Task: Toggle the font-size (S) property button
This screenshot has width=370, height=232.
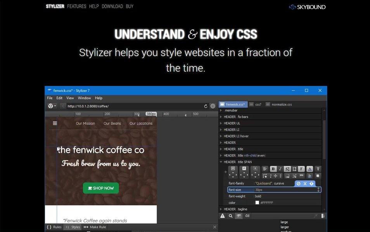Action: [287, 169]
